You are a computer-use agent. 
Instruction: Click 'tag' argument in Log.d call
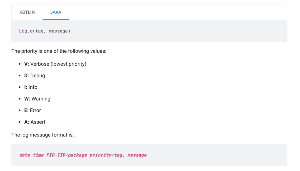click(x=39, y=31)
